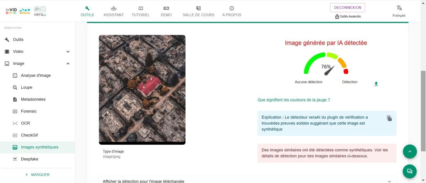Image resolution: width=426 pixels, height=183 pixels.
Task: Open the chat bubble floating button
Action: click(x=410, y=171)
